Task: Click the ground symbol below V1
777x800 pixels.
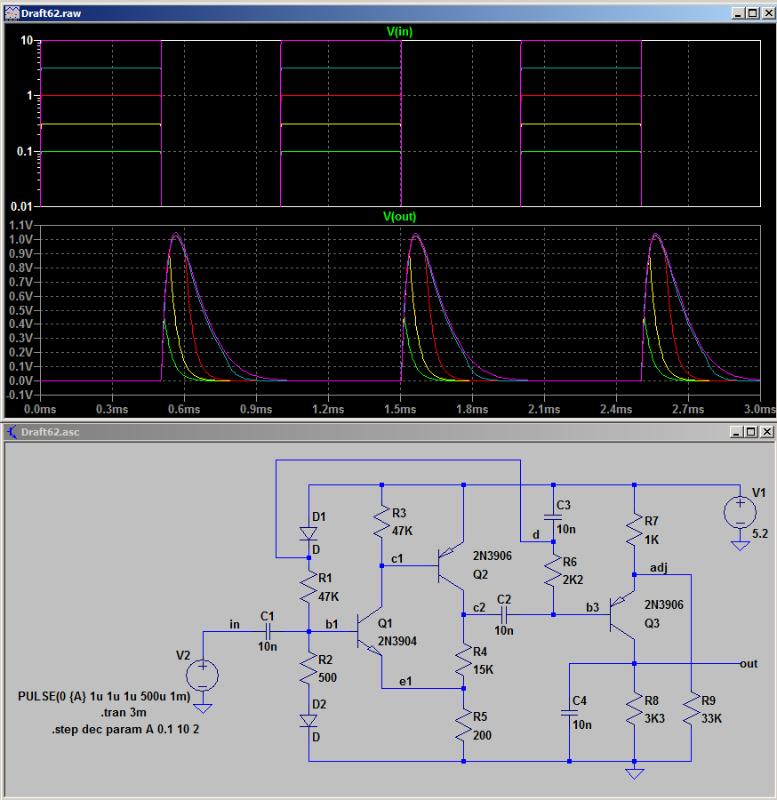Action: [x=740, y=546]
